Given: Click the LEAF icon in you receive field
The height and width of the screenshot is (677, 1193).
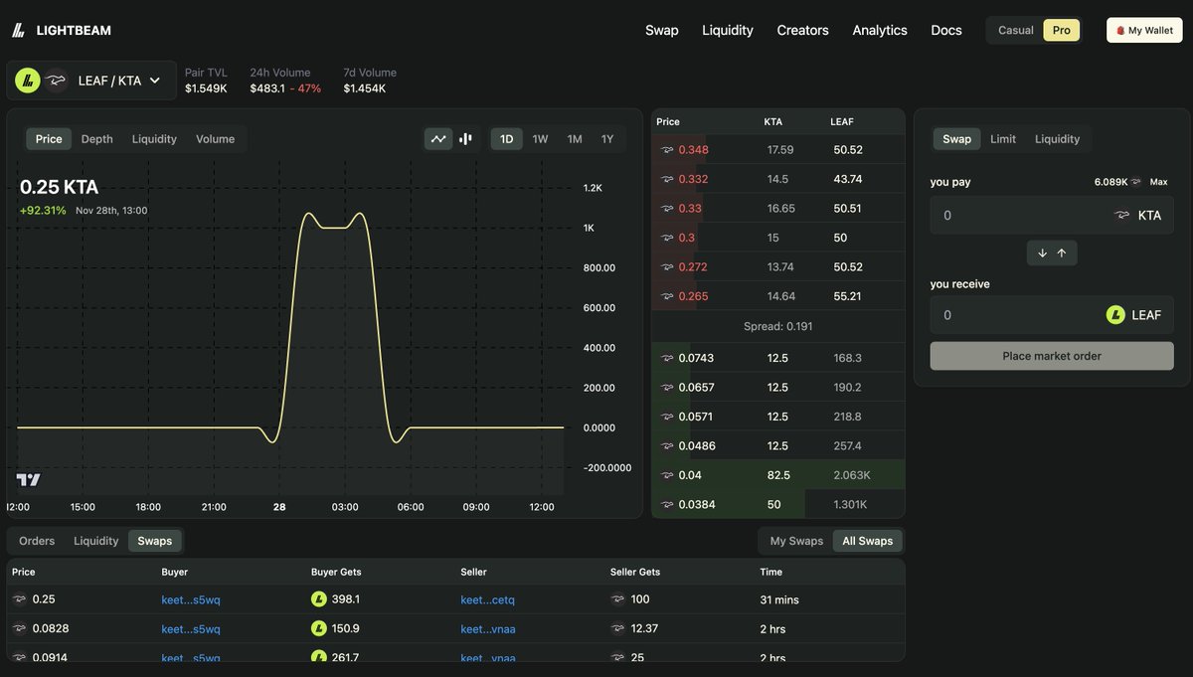Looking at the screenshot, I should coord(1116,315).
